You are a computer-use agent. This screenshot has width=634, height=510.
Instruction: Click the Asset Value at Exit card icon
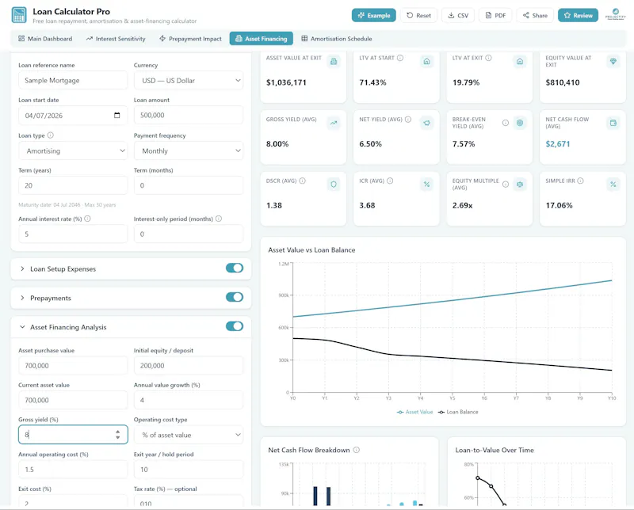(x=334, y=62)
